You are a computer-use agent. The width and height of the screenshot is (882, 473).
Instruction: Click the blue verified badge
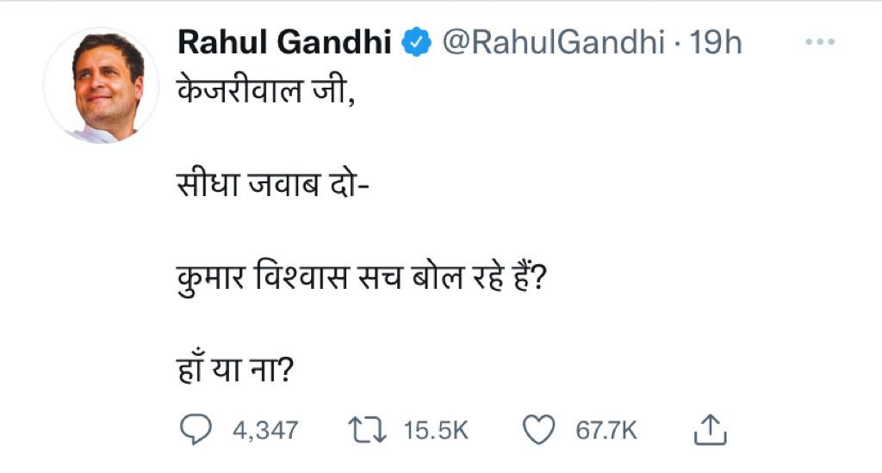(419, 42)
